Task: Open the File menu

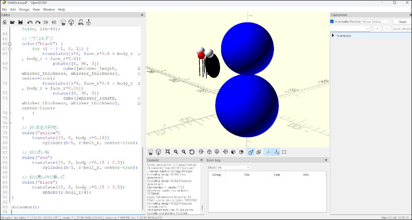Action: [x=4, y=10]
